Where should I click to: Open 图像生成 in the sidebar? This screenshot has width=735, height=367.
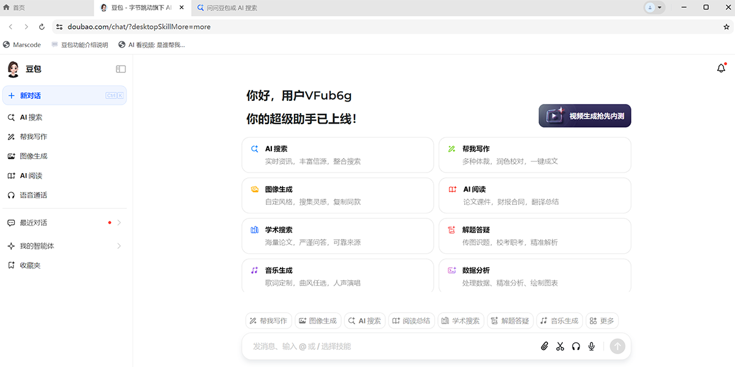pos(64,157)
